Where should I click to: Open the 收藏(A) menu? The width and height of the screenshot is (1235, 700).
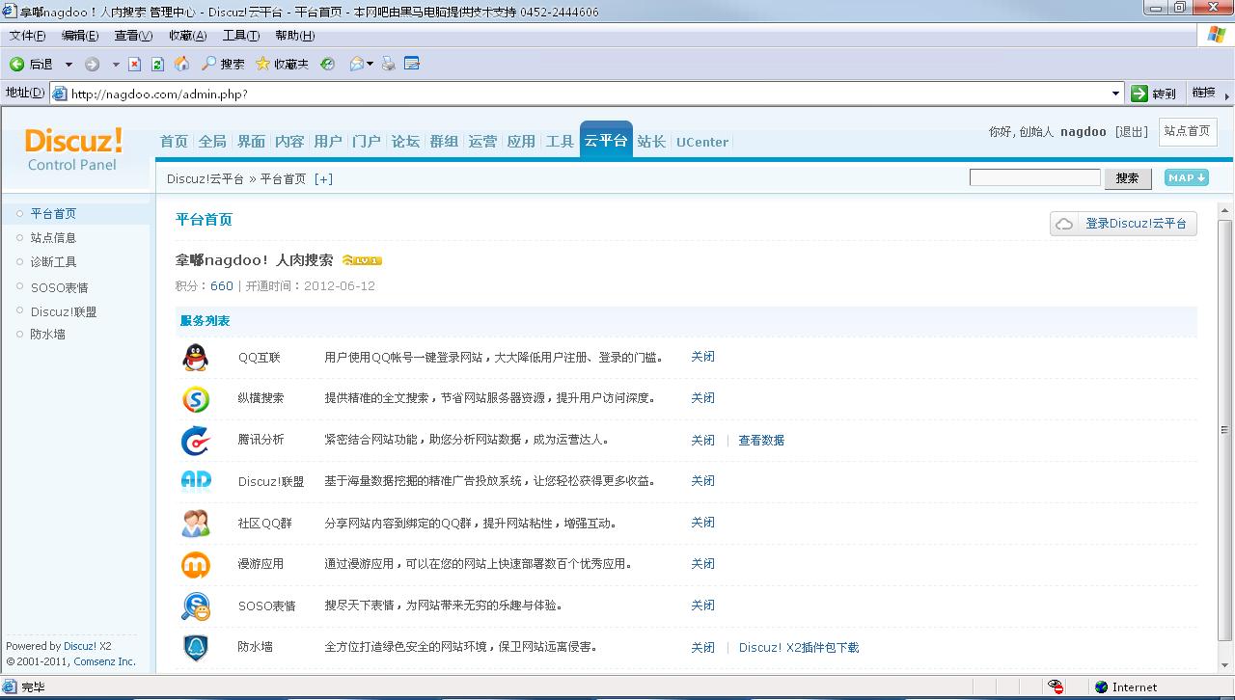[187, 36]
